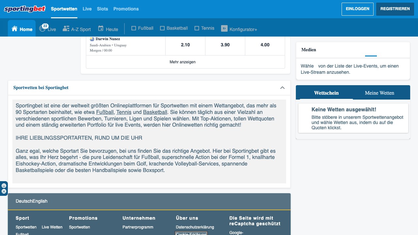This screenshot has height=235, width=418.
Task: Select the 3.90 draw odds
Action: coord(225,45)
